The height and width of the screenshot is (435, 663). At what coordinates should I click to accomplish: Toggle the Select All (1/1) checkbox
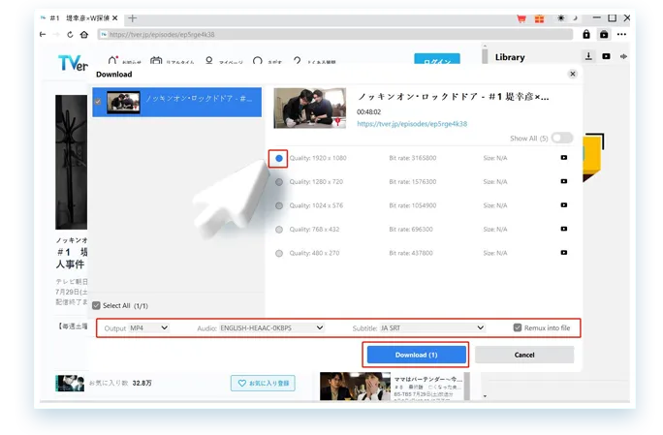96,305
